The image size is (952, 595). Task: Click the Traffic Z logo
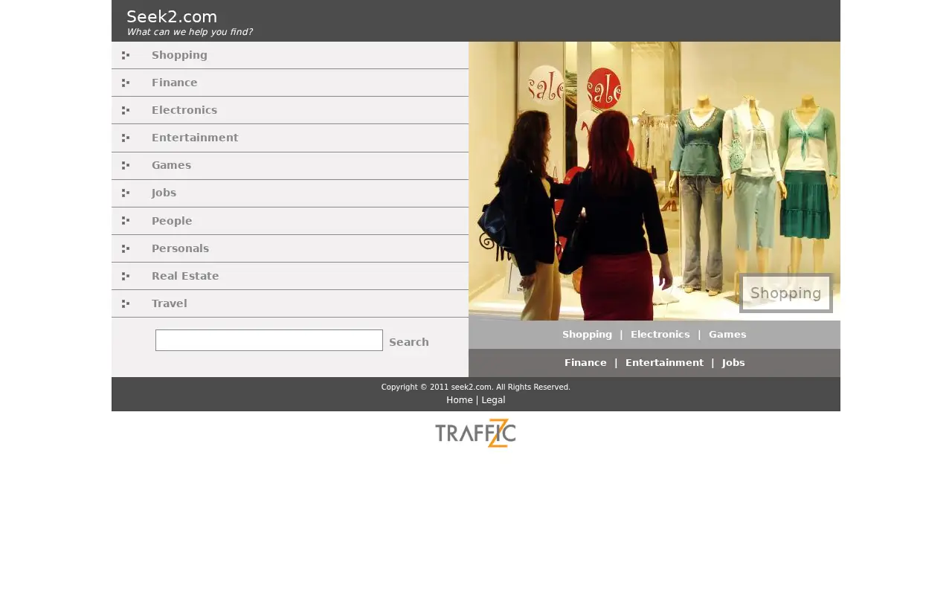pos(475,433)
